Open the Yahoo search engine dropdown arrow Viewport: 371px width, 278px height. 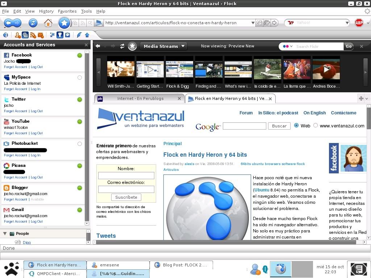point(347,23)
